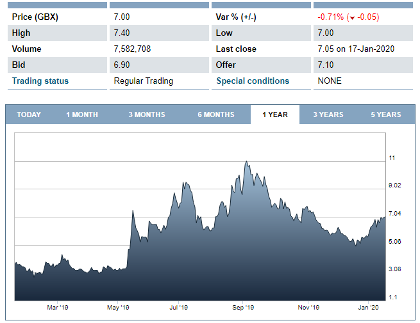420x323 pixels.
Task: Click the Offer value 7.10
Action: (326, 65)
